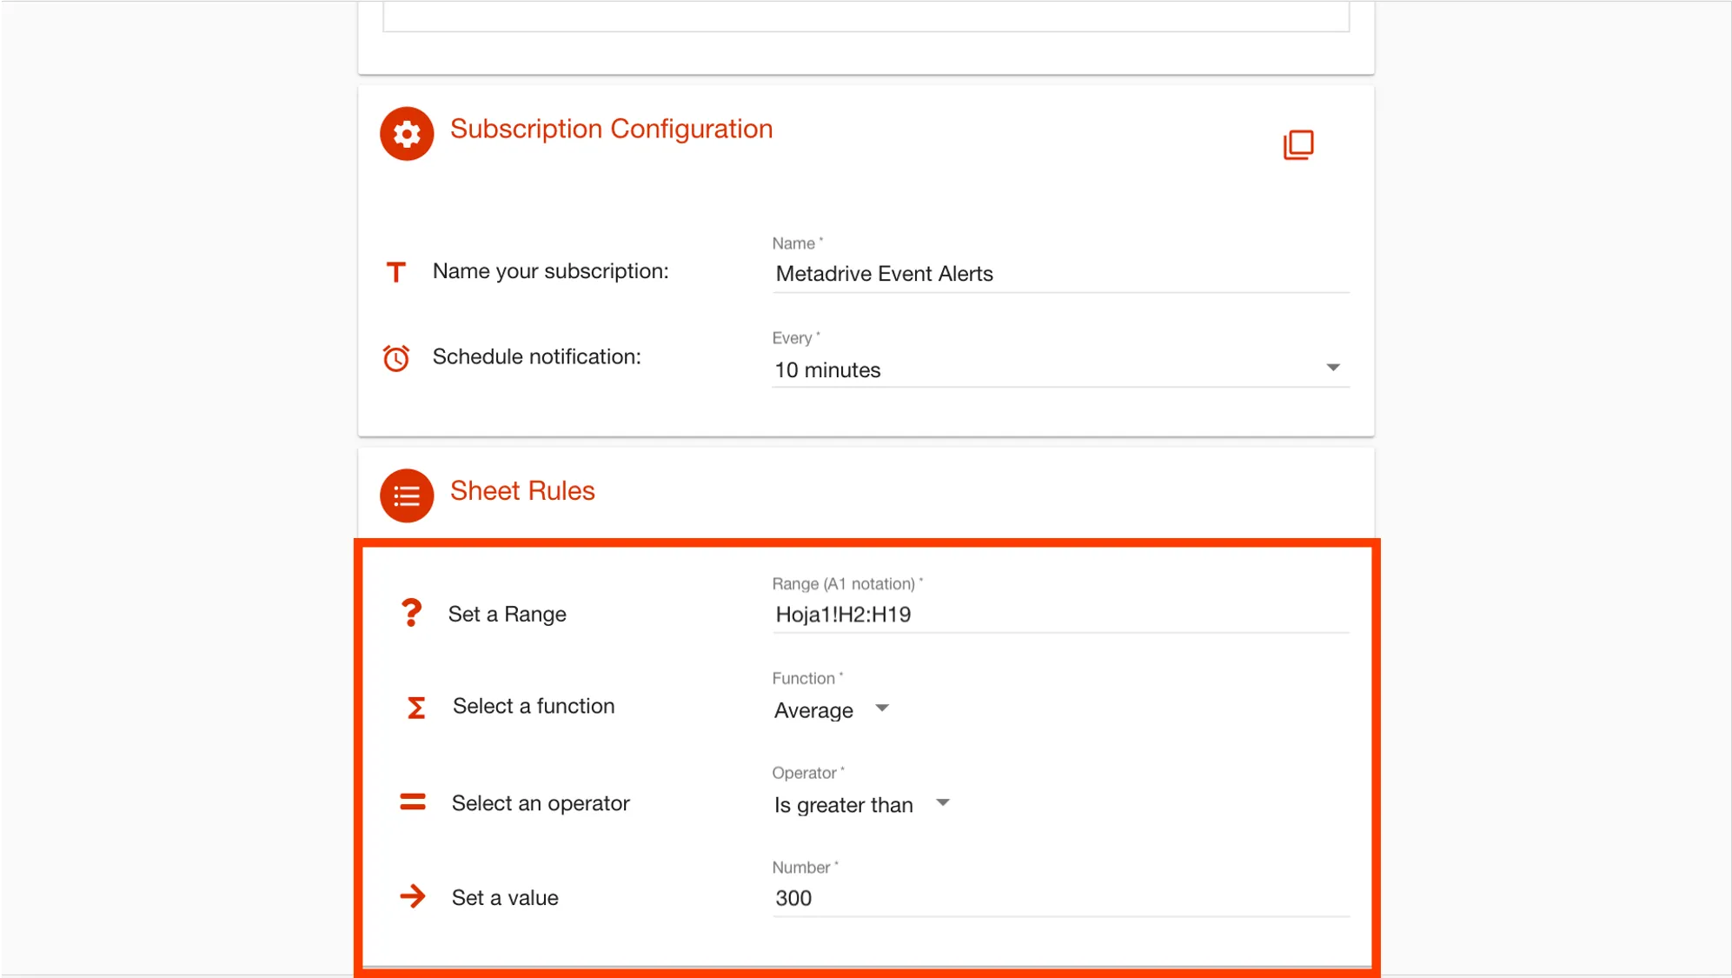Click the question mark Set a Range icon
This screenshot has height=978, width=1732.
pyautogui.click(x=411, y=613)
